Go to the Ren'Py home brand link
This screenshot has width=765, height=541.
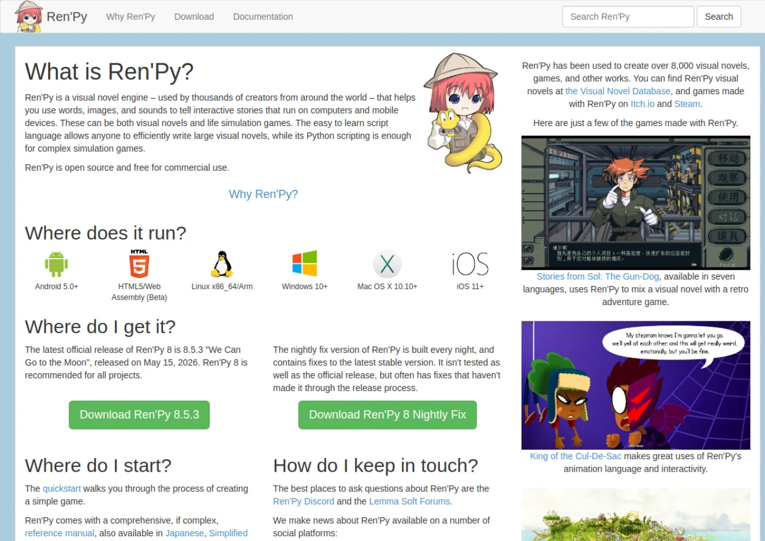[x=67, y=17]
